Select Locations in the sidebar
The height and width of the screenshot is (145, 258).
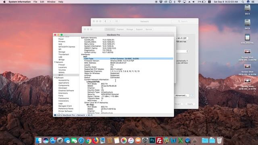[x=62, y=67]
